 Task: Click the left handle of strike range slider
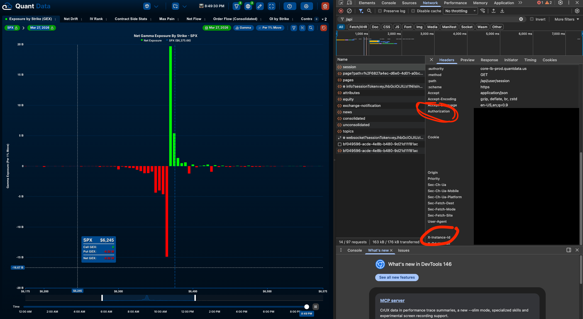tap(102, 298)
